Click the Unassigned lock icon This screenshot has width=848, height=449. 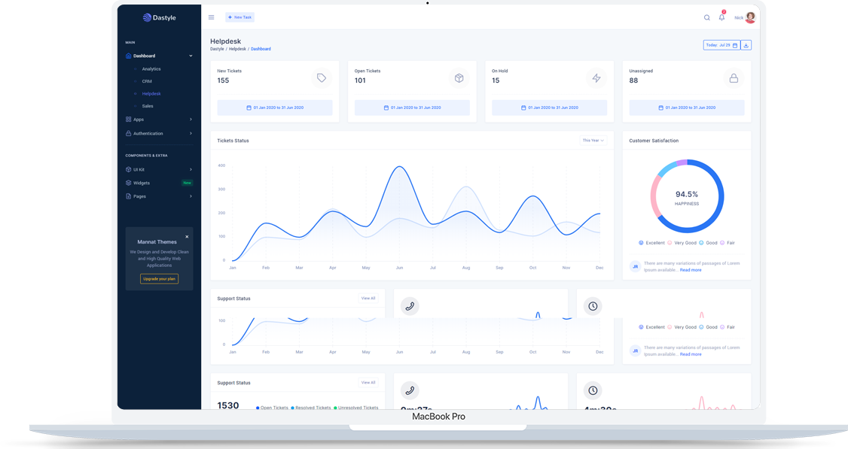(734, 78)
